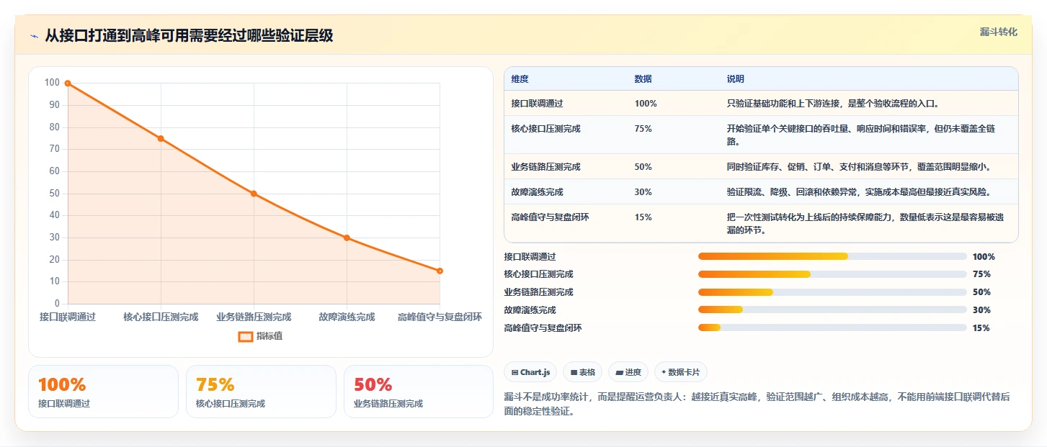Viewport: 1047px width, 447px height.
Task: Select the 业务链路压测完成 table row name
Action: pyautogui.click(x=545, y=167)
